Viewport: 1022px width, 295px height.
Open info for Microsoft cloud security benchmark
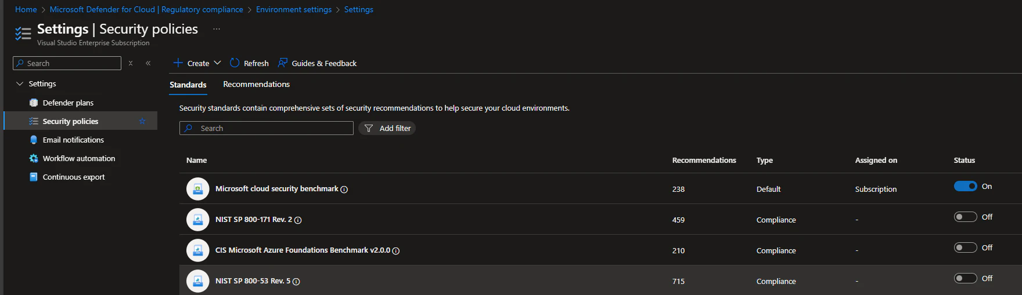(344, 190)
